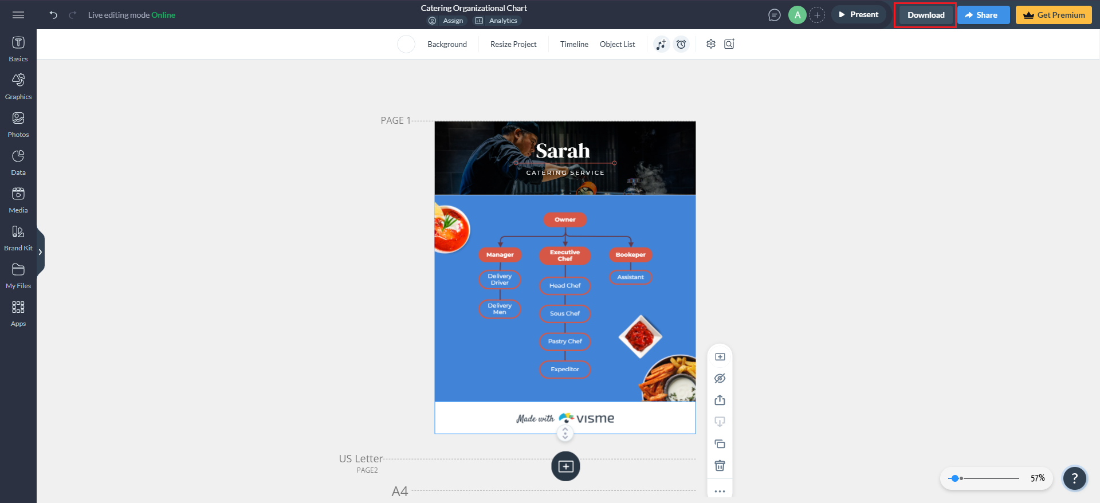Open the Timeline tab
This screenshot has height=503, width=1100.
click(x=574, y=44)
